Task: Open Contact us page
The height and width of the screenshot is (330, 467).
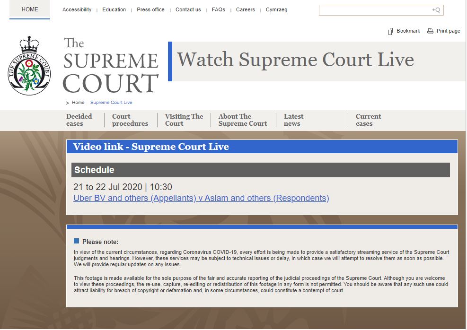Action: 188,9
